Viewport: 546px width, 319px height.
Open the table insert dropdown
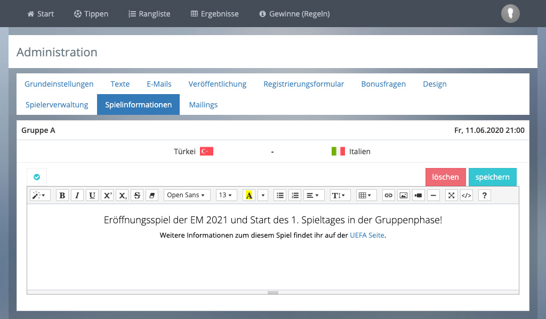367,195
